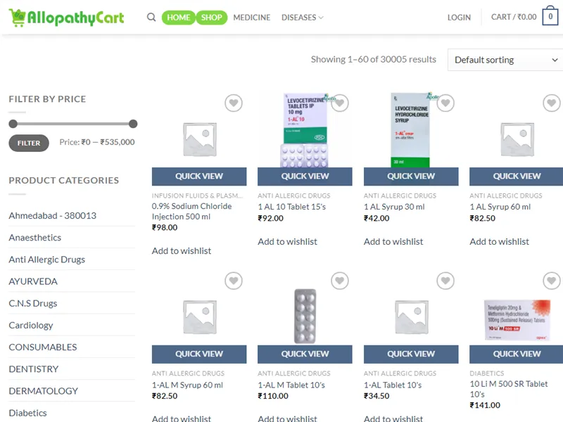563x422 pixels.
Task: Wishlist heart for 1 AL 10 Tablet 15's
Action: (340, 103)
